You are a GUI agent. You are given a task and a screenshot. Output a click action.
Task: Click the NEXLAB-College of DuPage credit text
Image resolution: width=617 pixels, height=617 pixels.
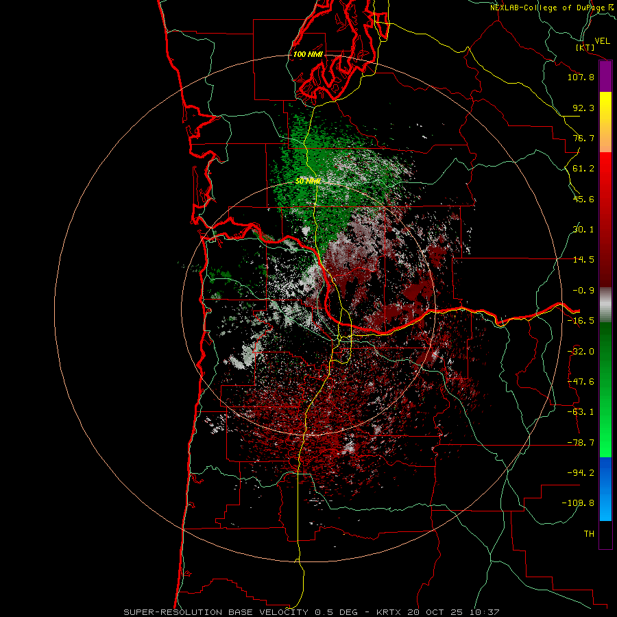(552, 8)
